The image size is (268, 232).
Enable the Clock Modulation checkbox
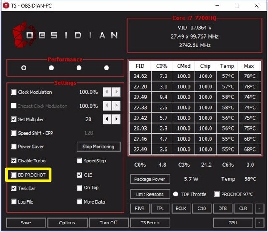tap(14, 92)
